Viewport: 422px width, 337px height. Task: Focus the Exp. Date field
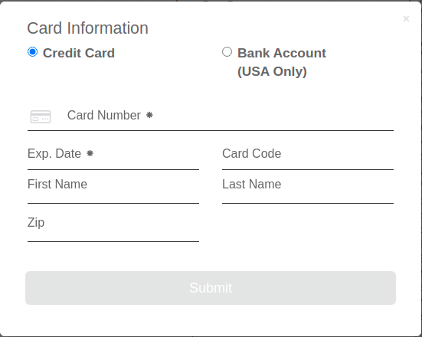point(113,156)
